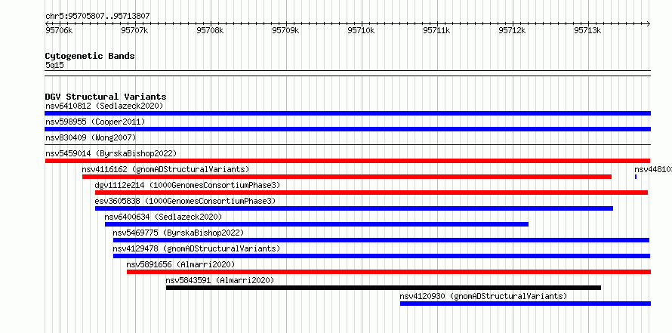This screenshot has width=672, height=333.
Task: Select nsv4129478 (gnomADStructuralVariants) label
Action: (196, 248)
